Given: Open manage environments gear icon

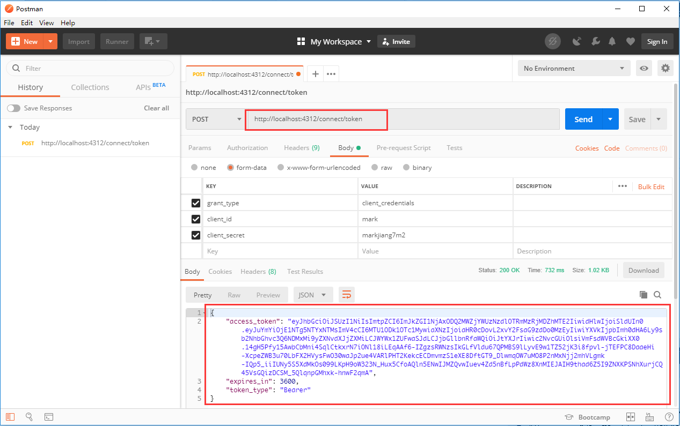Looking at the screenshot, I should pyautogui.click(x=666, y=68).
